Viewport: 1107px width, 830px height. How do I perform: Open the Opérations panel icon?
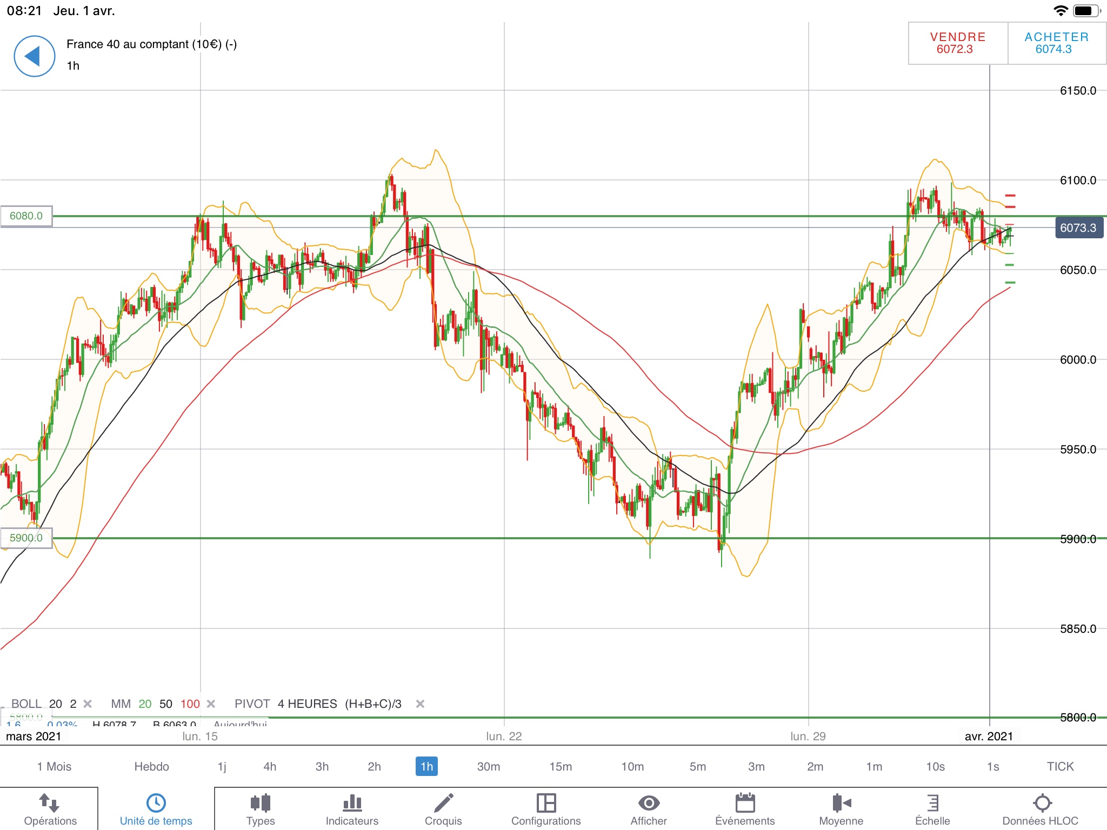pyautogui.click(x=50, y=804)
